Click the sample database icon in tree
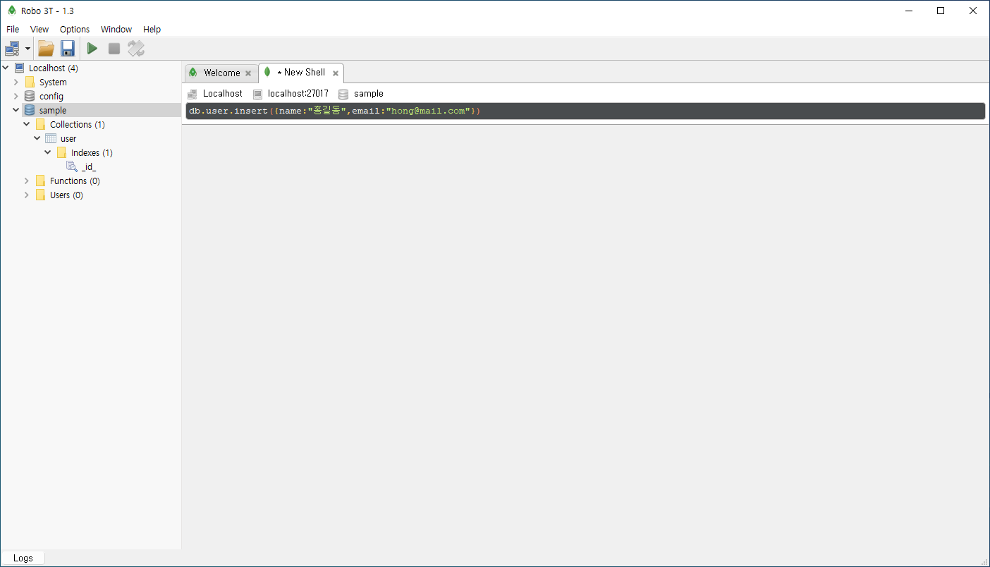This screenshot has height=567, width=990. 30,110
